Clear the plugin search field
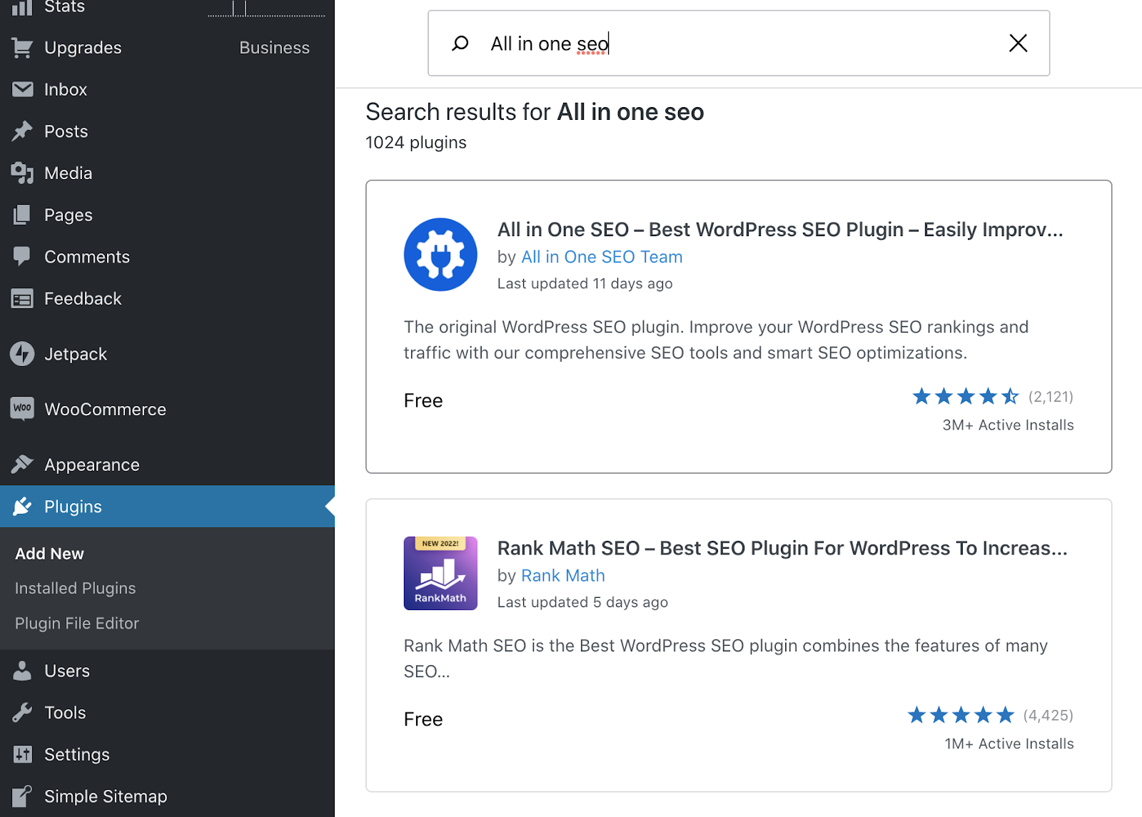 coord(1018,44)
